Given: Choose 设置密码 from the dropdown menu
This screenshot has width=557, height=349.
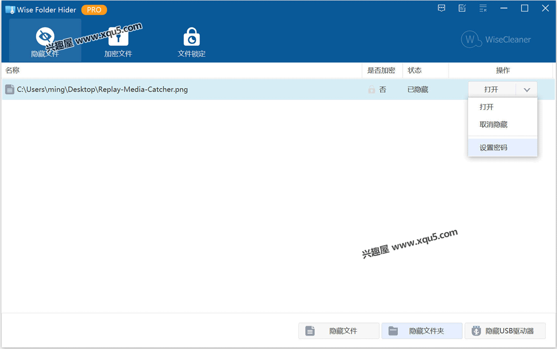Looking at the screenshot, I should (x=503, y=148).
